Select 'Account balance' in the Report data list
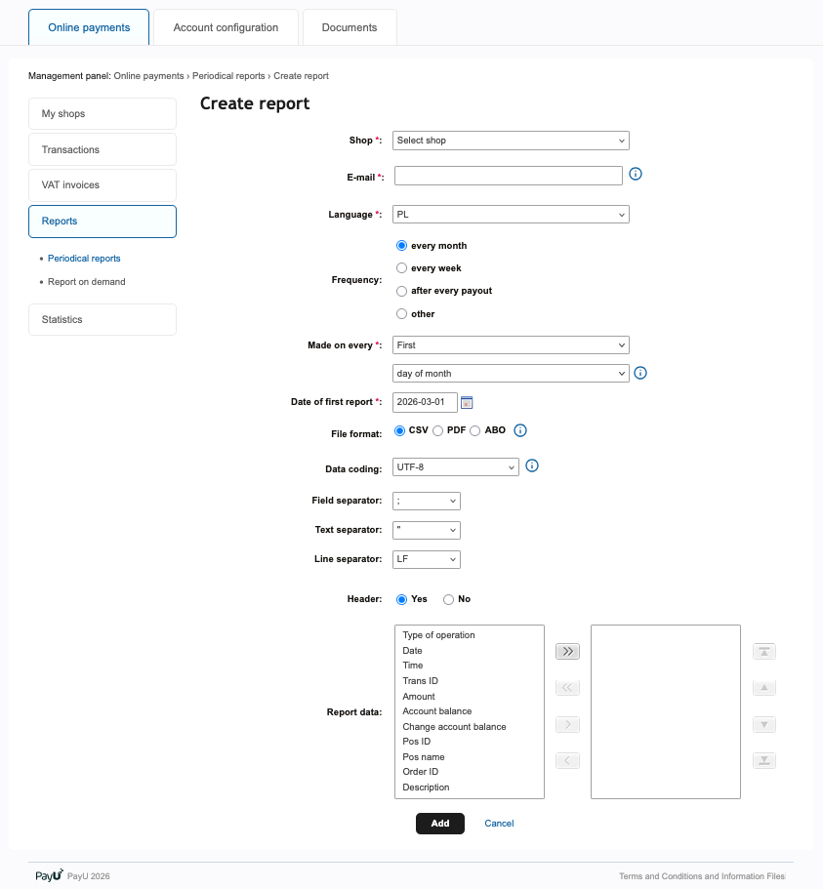The image size is (823, 889). click(435, 710)
